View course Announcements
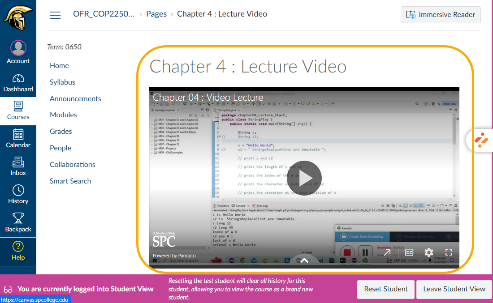Viewport: 493px width, 303px height. 75,98
